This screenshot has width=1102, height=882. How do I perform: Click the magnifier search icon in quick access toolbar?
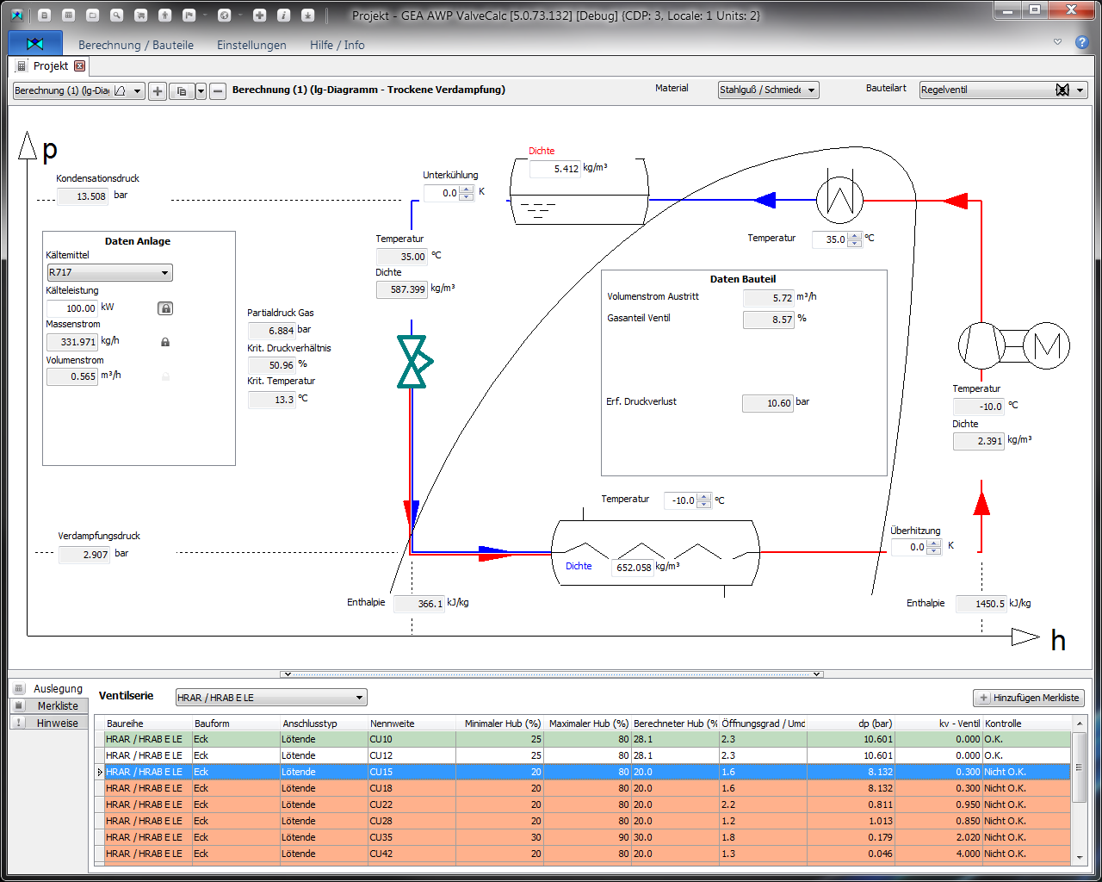click(x=117, y=15)
